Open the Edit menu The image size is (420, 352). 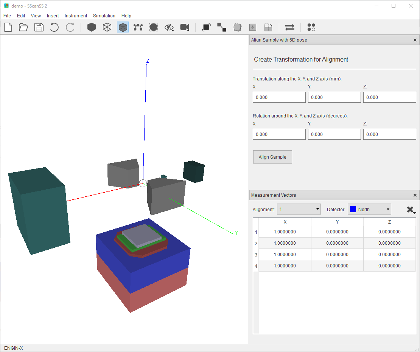tap(21, 16)
